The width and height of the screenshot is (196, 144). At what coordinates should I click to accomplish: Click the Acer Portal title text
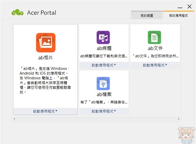pyautogui.click(x=42, y=13)
